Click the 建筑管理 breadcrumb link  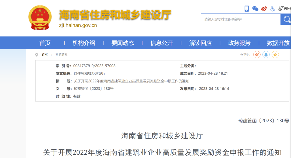point(61,55)
